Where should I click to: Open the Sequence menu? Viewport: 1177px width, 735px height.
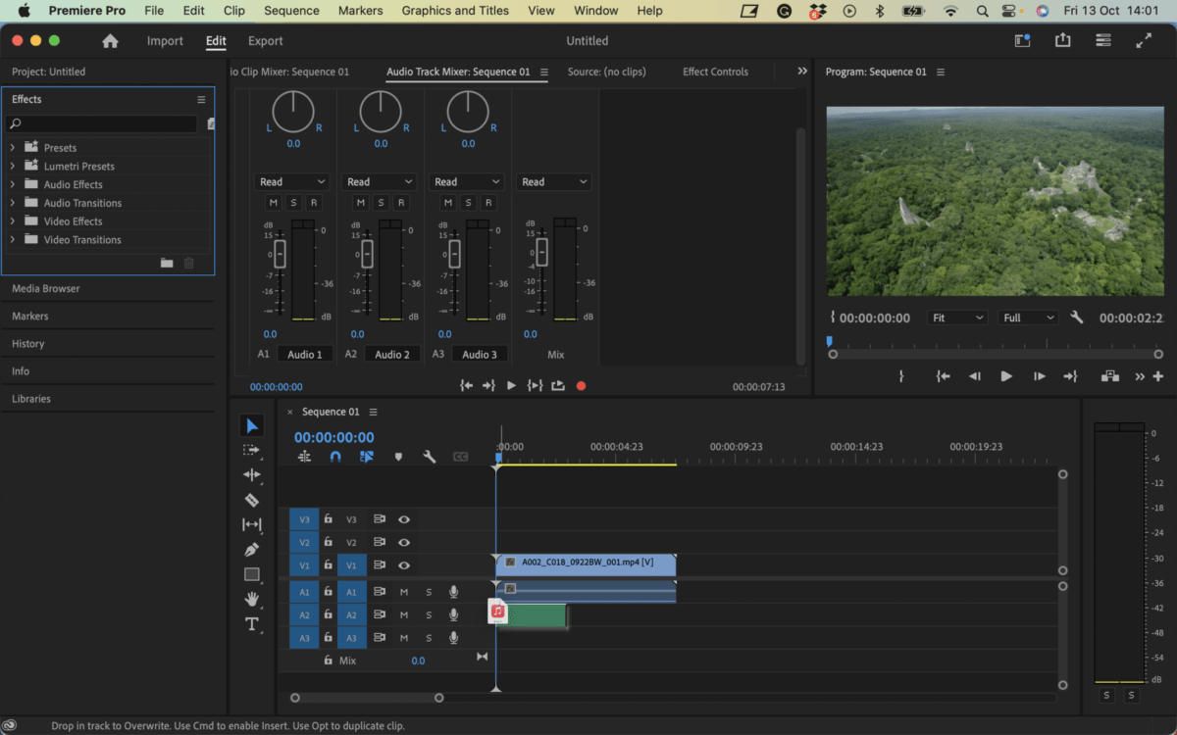click(x=291, y=11)
